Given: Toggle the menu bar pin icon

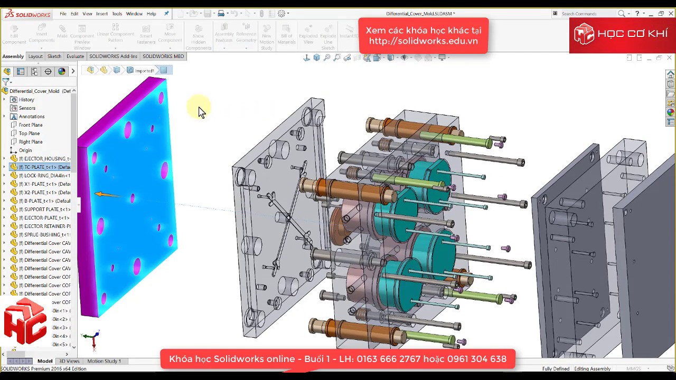Looking at the screenshot, I should 166,13.
